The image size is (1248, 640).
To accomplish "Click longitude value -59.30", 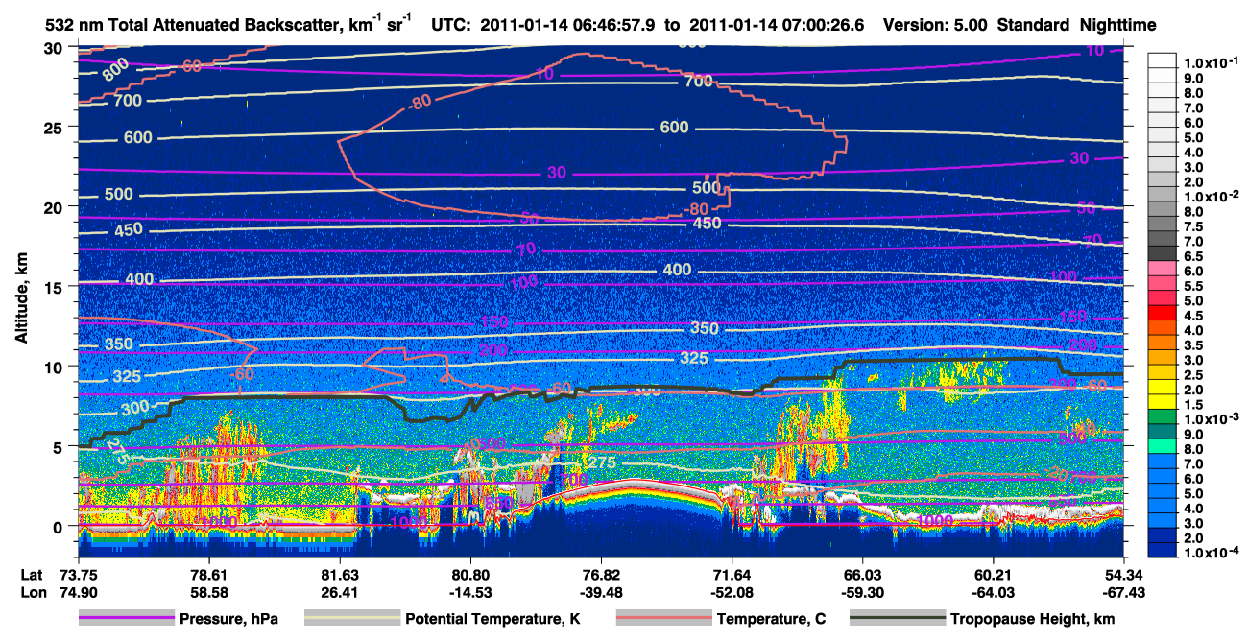I will (x=862, y=592).
